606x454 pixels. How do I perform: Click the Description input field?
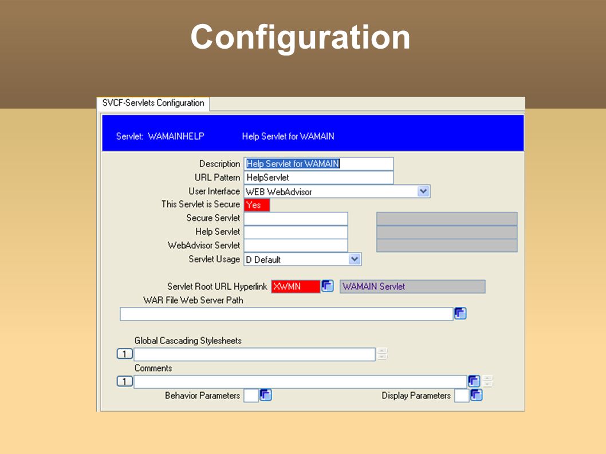(x=319, y=164)
